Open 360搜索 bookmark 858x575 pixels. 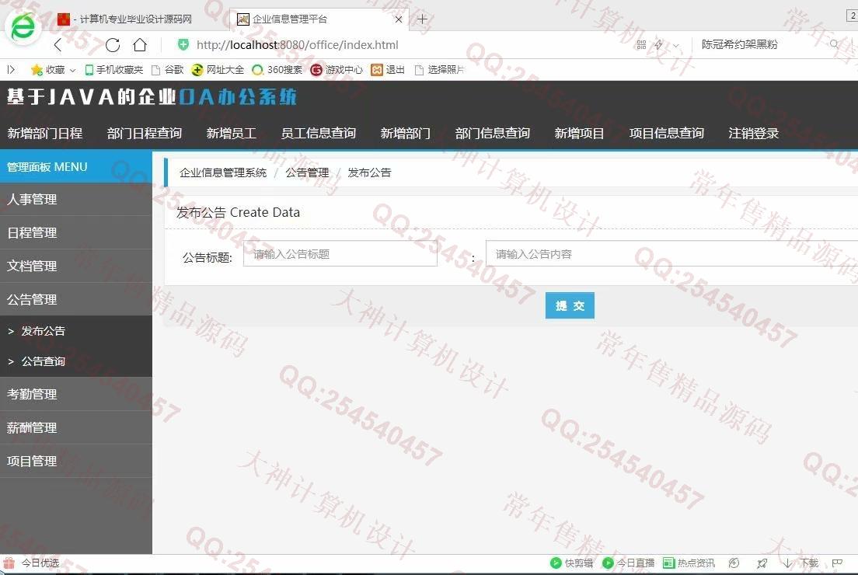pos(277,69)
